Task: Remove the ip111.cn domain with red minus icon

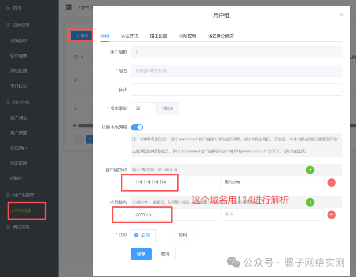Action: click(x=331, y=214)
